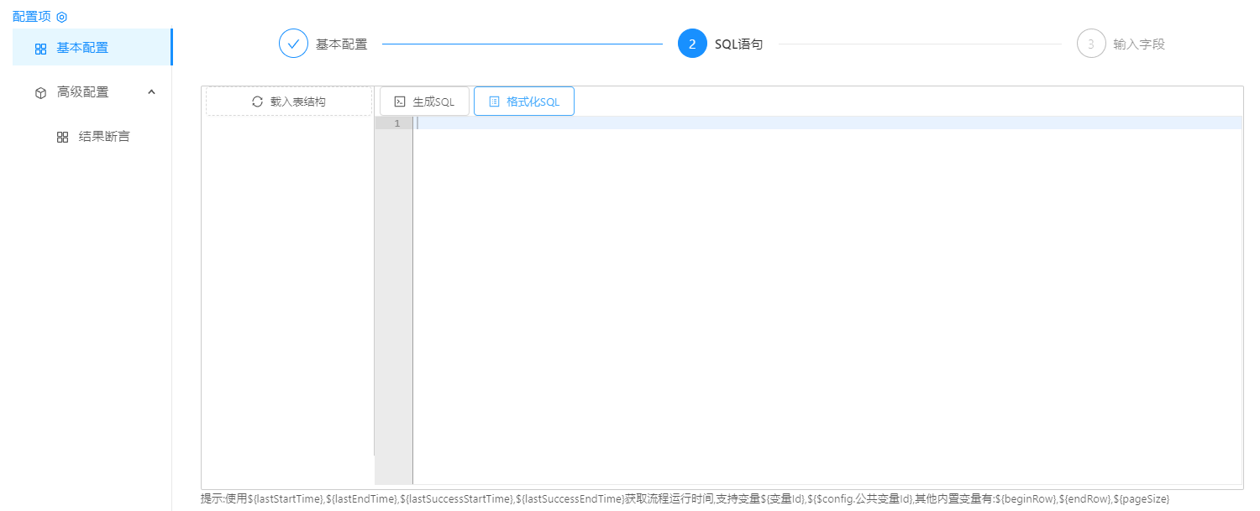
Task: Select 结果断言 label in the sidebar
Action: [x=104, y=137]
